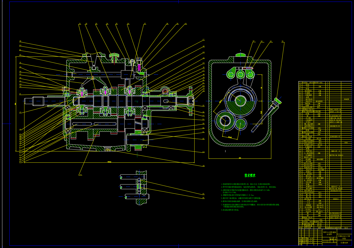The height and width of the screenshot is (248, 354).
Task: Select HK3016 standard code in parts list
Action: (x=336, y=199)
